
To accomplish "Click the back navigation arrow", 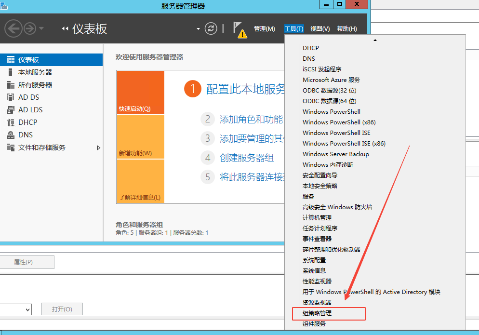I will [13, 29].
